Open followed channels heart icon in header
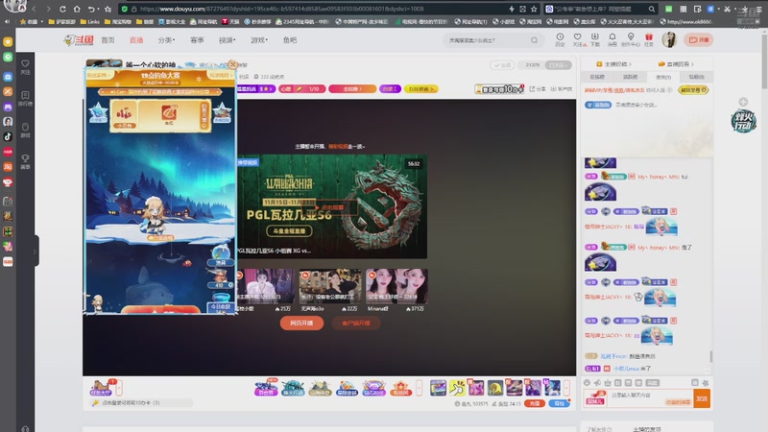Viewport: 768px width, 432px height. pos(578,39)
